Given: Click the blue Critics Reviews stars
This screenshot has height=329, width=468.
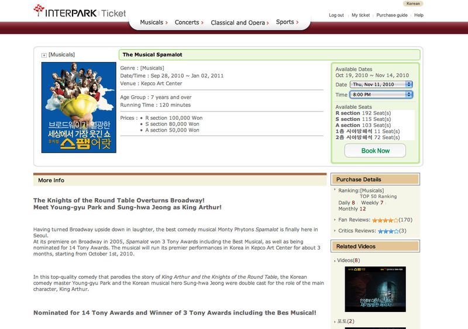Looking at the screenshot, I should coord(388,231).
